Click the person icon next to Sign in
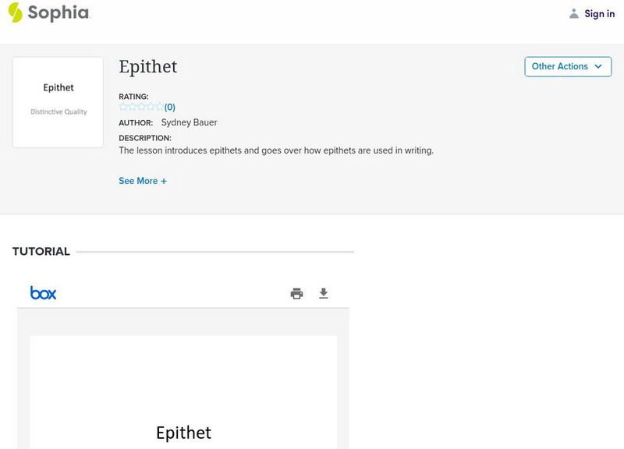This screenshot has height=449, width=624. tap(573, 13)
